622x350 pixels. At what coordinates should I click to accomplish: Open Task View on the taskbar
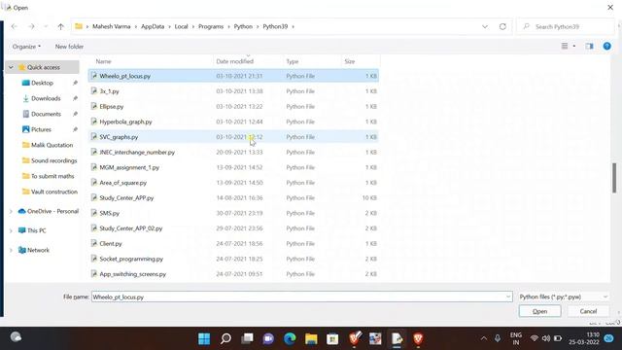(247, 339)
